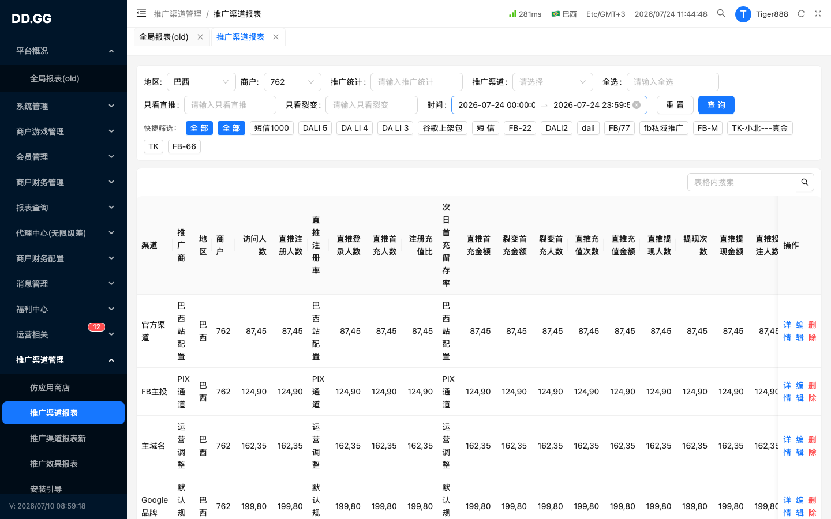The image size is (831, 519).
Task: Click the 查询 button
Action: click(x=716, y=105)
